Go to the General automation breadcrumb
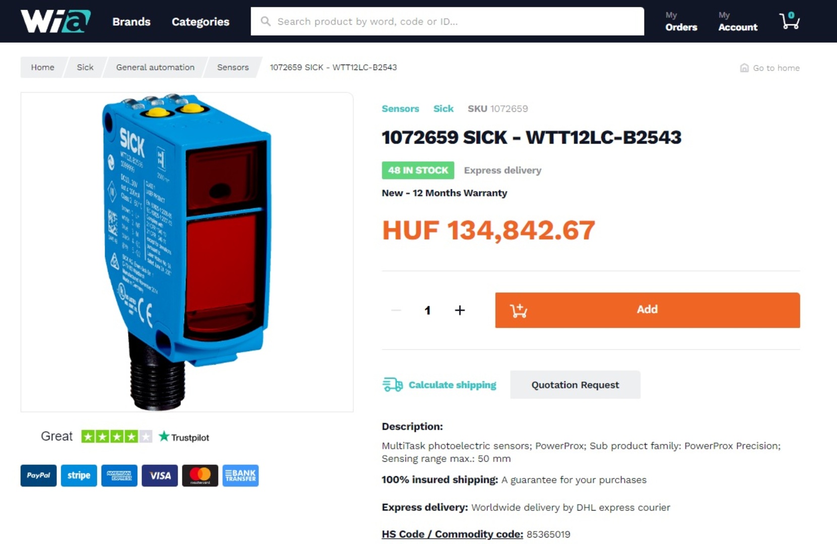The width and height of the screenshot is (837, 544). pos(155,67)
